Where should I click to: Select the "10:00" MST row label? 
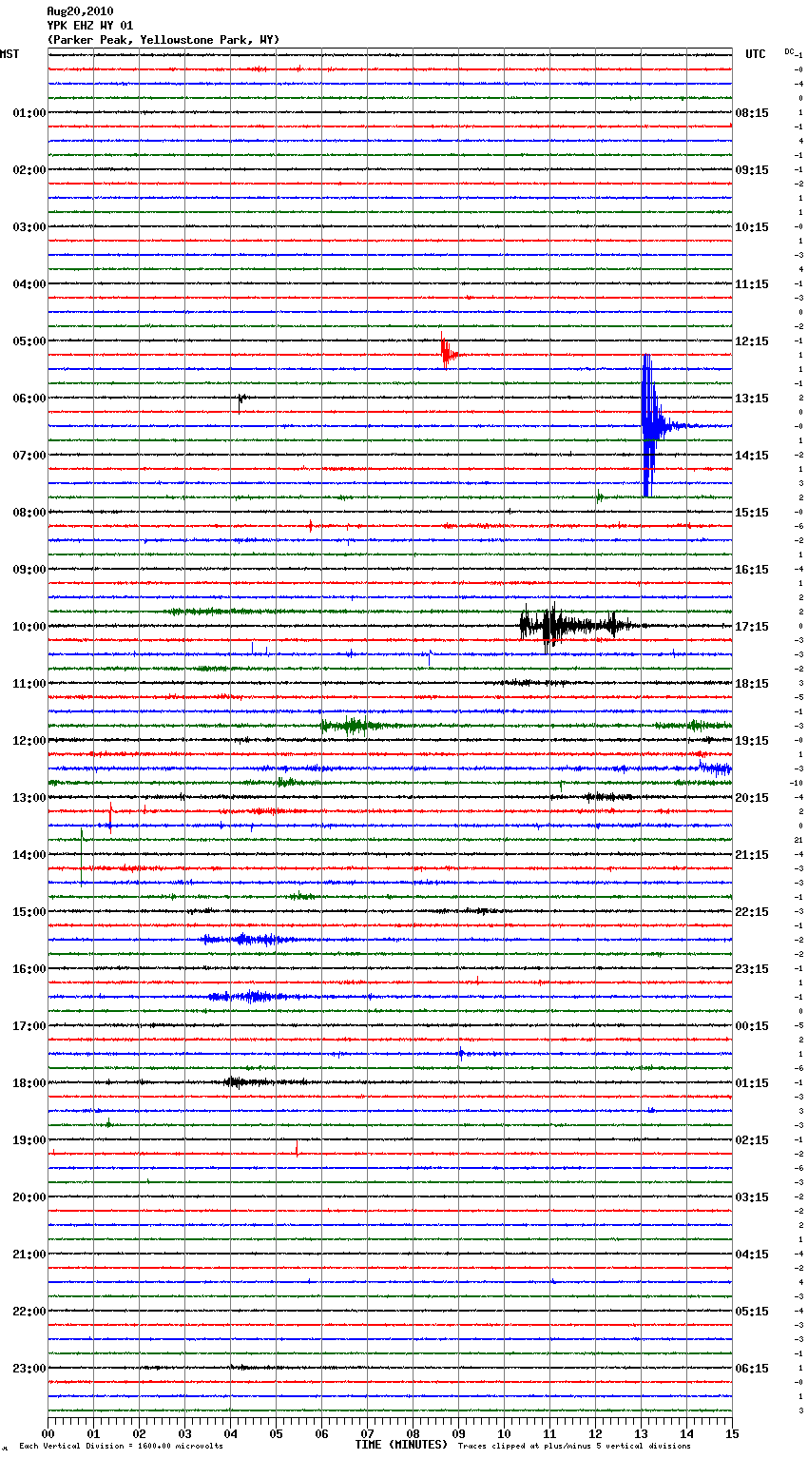pos(29,627)
